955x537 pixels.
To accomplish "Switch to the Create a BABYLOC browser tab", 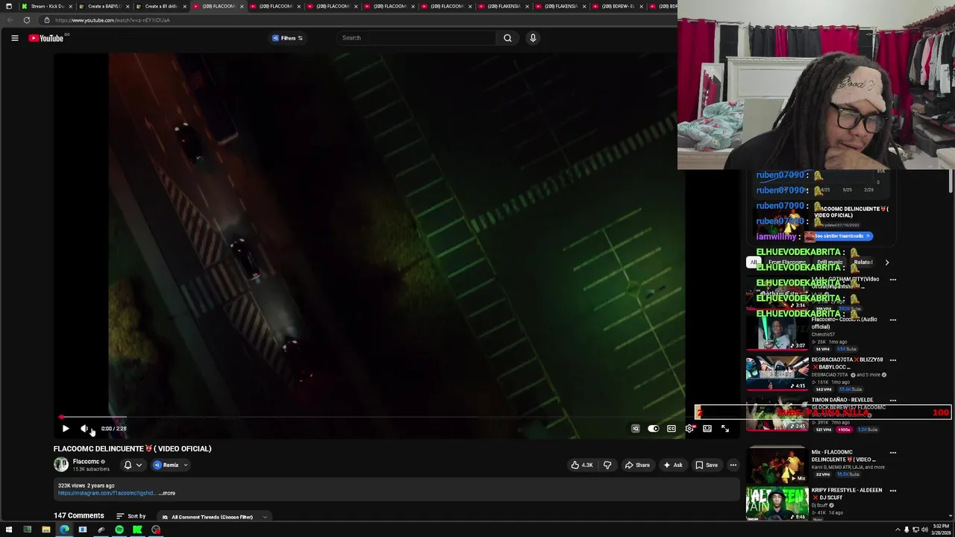I will (103, 6).
